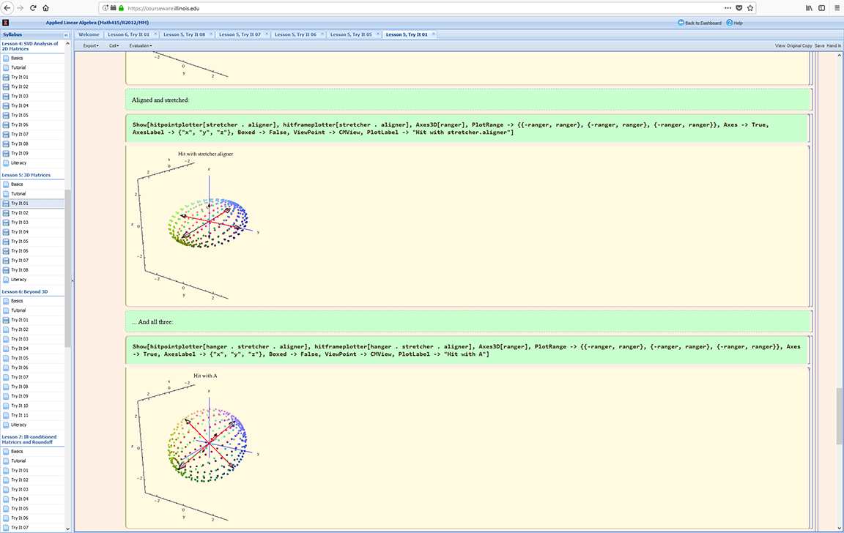Switch to the Welcome tab
Viewport: 844px width, 533px height.
89,34
